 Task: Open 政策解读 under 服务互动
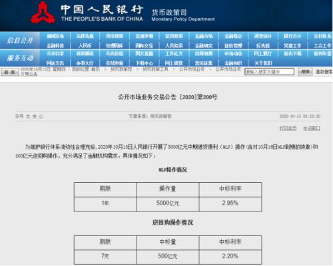tap(85, 54)
